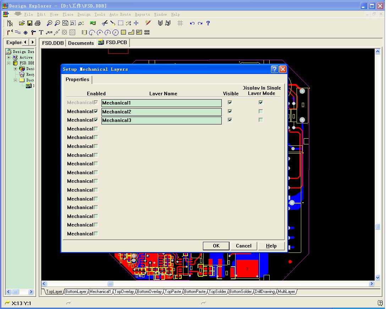Click the Move Selection cross-arrows icon
The width and height of the screenshot is (386, 309).
pos(136,23)
